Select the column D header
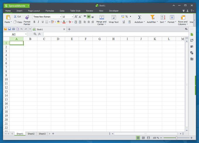Viewport: 199px width, 143px height. pyautogui.click(x=58, y=39)
